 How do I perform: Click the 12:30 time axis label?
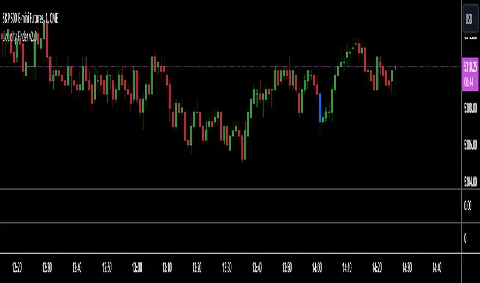pos(47,268)
